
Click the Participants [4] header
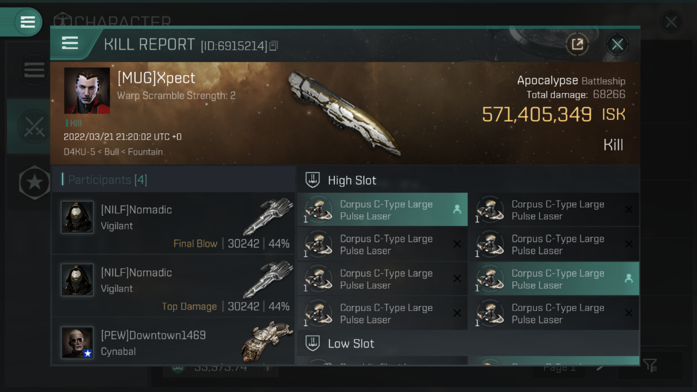[107, 180]
